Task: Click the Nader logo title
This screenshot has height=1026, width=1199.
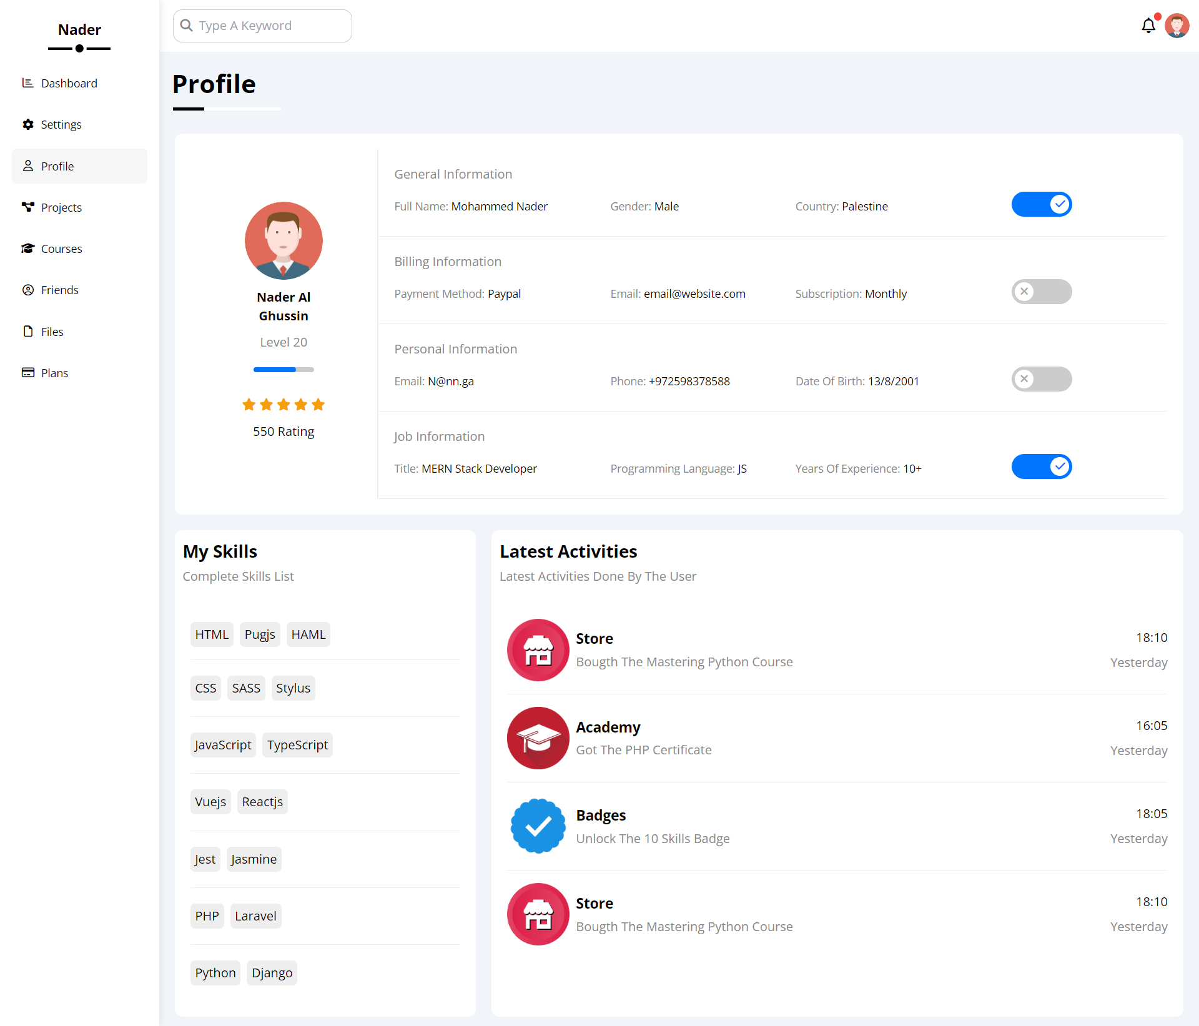Action: tap(79, 29)
